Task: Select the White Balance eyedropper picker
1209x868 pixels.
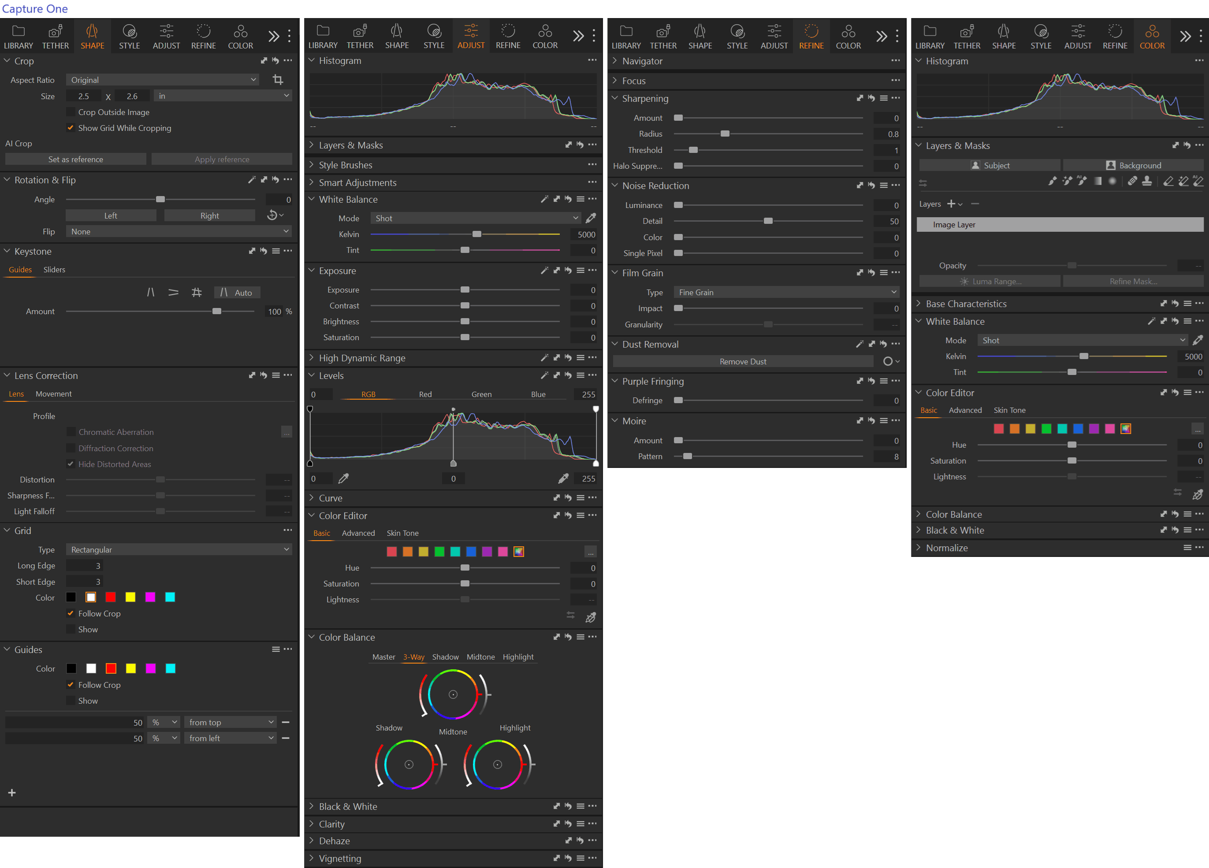Action: (591, 219)
